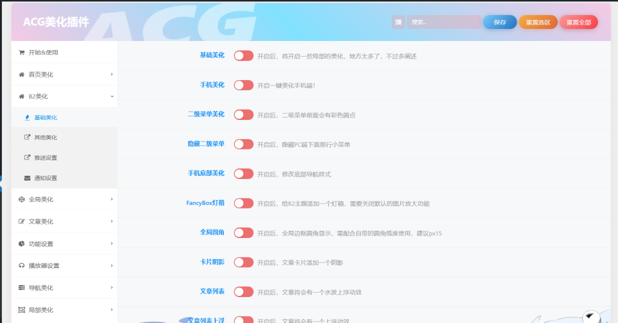The height and width of the screenshot is (323, 618).
Task: Click the description 开启后，修改底部导航样式
Action: point(294,174)
